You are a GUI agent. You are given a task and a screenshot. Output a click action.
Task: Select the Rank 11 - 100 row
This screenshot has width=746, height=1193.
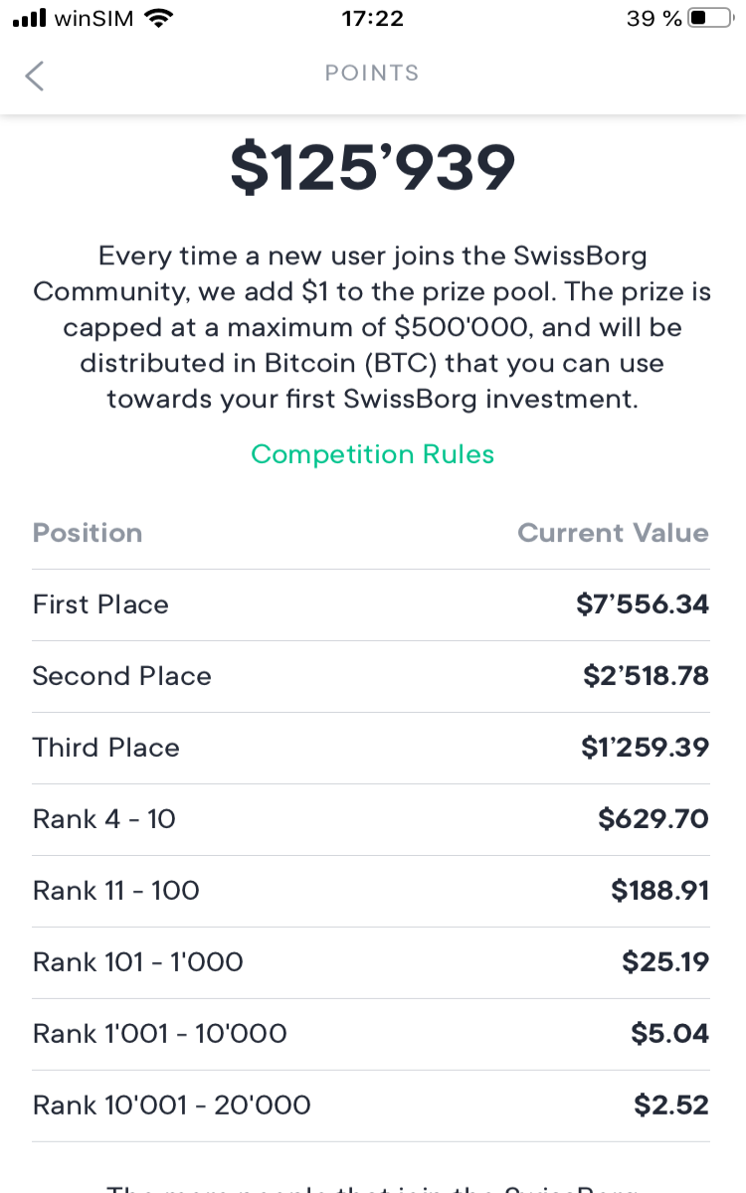[371, 891]
